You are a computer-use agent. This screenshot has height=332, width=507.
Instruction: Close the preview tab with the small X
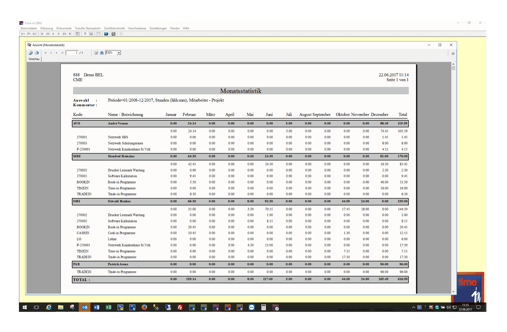click(x=453, y=54)
